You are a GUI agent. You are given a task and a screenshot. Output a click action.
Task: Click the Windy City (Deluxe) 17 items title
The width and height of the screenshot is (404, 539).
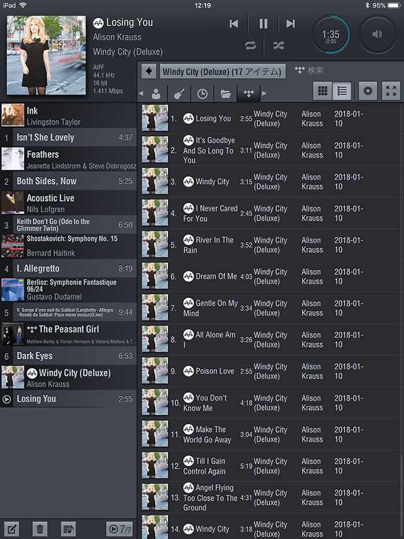coord(222,72)
